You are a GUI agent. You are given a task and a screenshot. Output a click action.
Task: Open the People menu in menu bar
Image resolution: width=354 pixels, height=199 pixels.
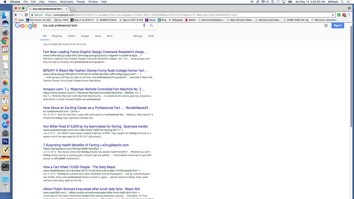[81, 2]
